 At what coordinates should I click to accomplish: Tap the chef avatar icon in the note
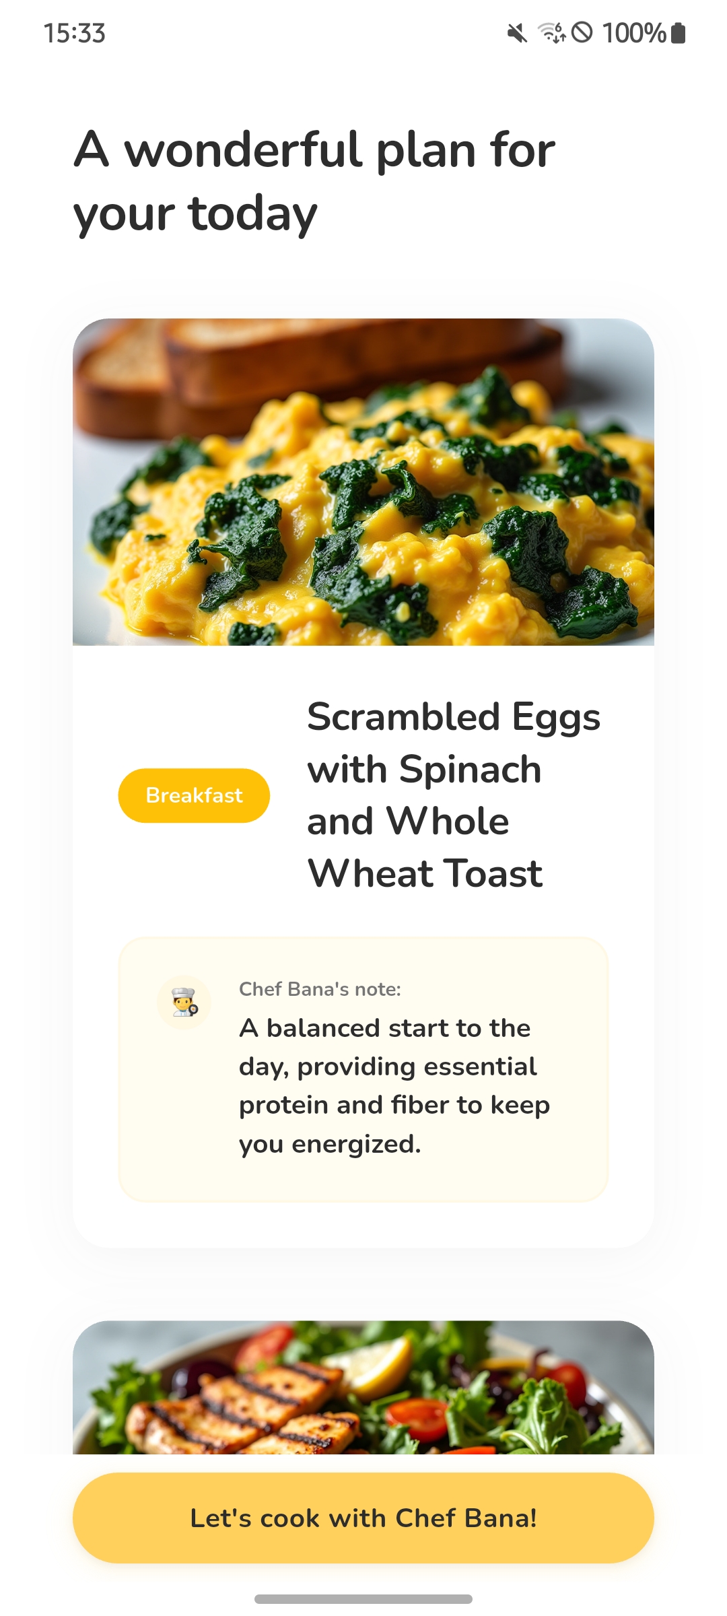tap(184, 1003)
